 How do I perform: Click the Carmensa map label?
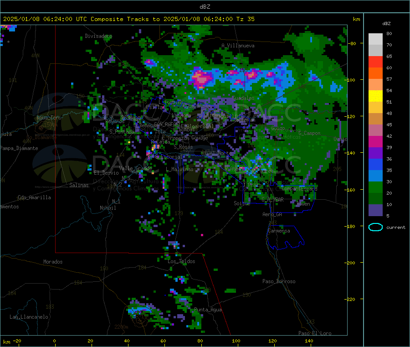click(279, 231)
